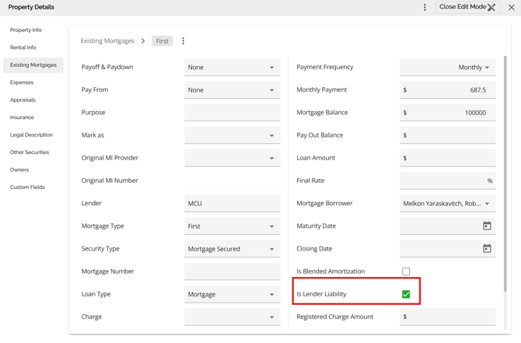Enable the Is Blended Amortization checkbox
The height and width of the screenshot is (343, 521).
pos(406,271)
